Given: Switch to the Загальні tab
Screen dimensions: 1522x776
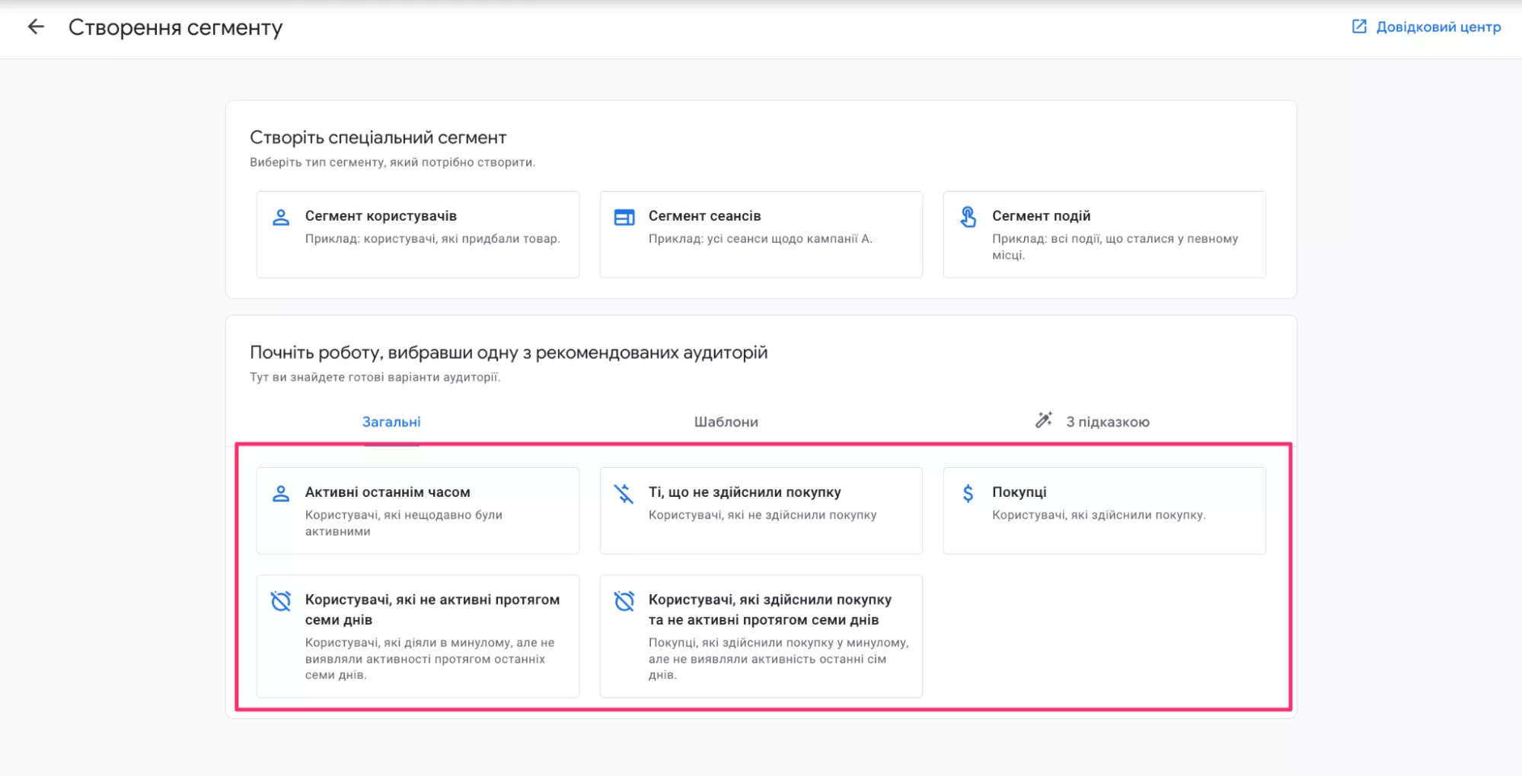Looking at the screenshot, I should click(x=391, y=421).
